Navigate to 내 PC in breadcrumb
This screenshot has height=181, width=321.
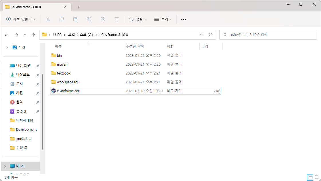point(57,35)
